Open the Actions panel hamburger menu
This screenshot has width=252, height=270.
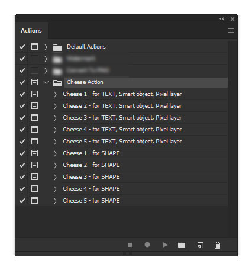[x=231, y=31]
